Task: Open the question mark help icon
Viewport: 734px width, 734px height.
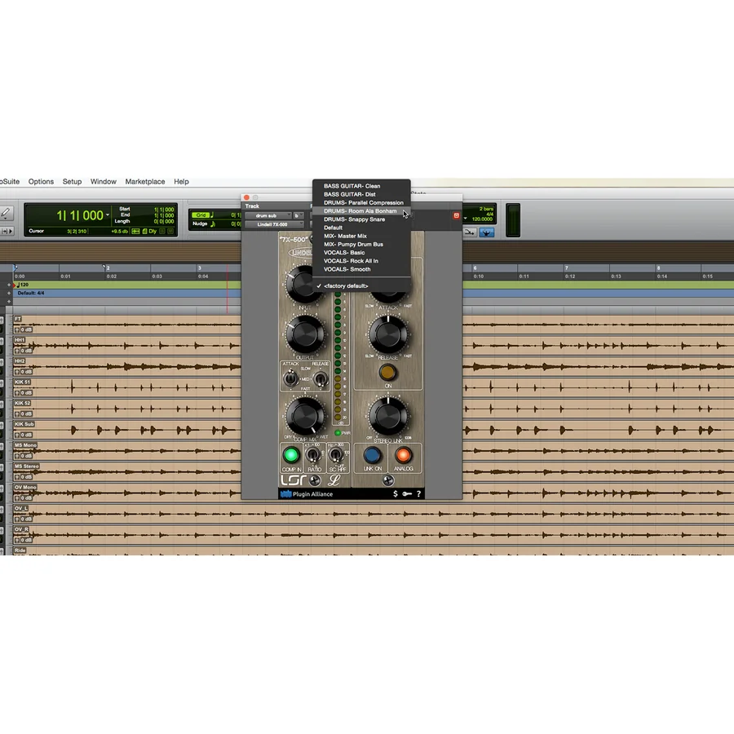Action: pos(418,493)
